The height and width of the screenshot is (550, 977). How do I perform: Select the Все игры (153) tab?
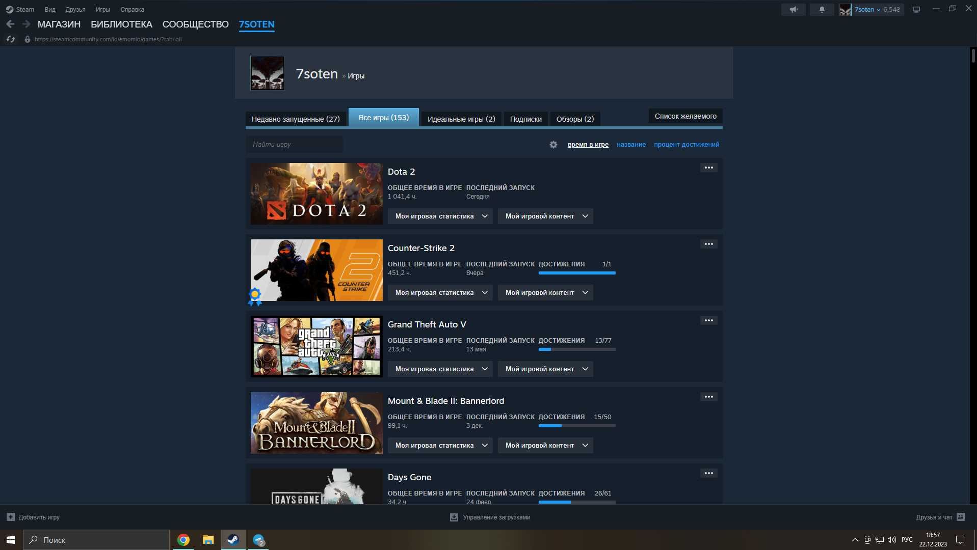(x=384, y=118)
